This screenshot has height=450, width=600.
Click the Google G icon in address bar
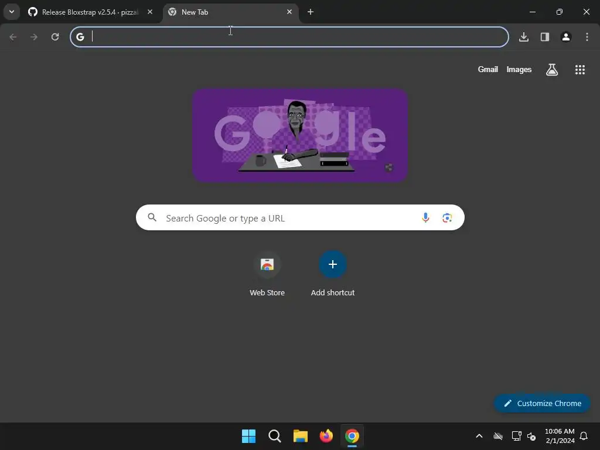point(80,37)
